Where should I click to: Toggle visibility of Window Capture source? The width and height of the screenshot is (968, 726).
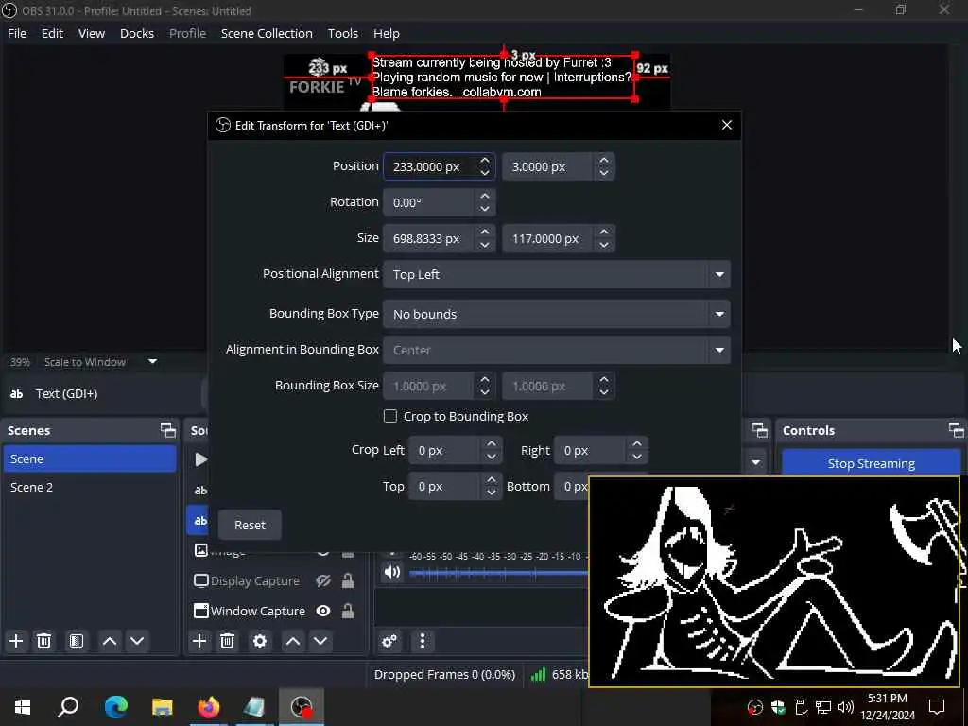pos(323,611)
